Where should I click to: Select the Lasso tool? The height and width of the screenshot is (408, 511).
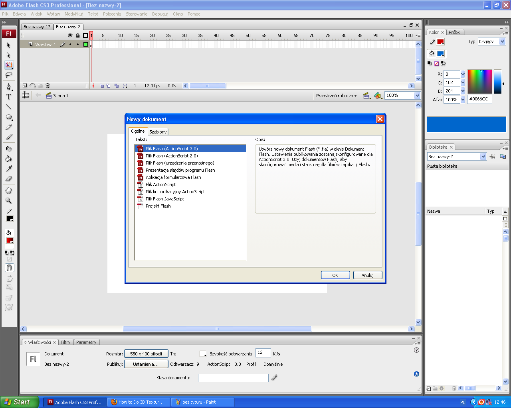(x=9, y=75)
